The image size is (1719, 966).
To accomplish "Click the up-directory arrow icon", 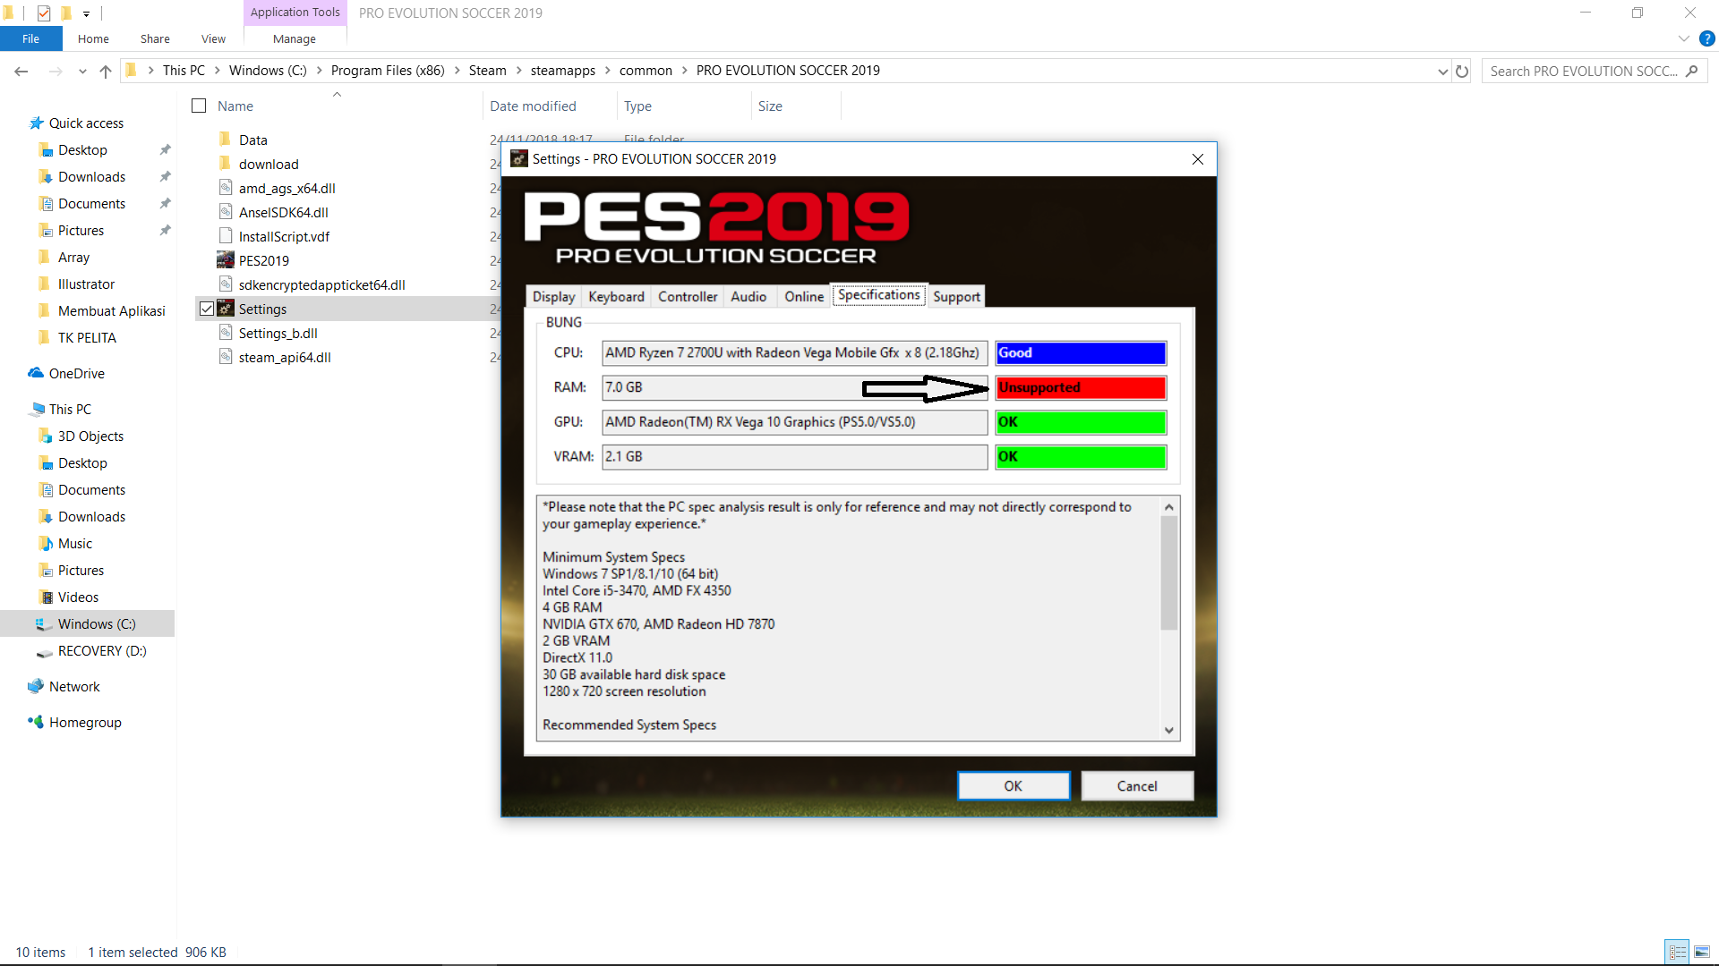I will 106,71.
